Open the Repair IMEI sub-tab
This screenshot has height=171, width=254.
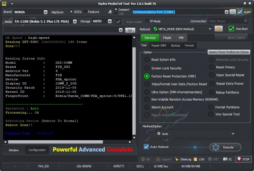click(159, 45)
